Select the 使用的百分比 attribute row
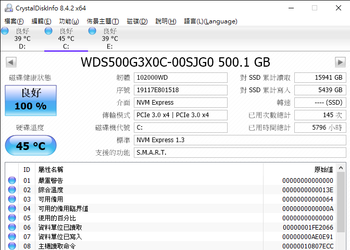 [171, 218]
